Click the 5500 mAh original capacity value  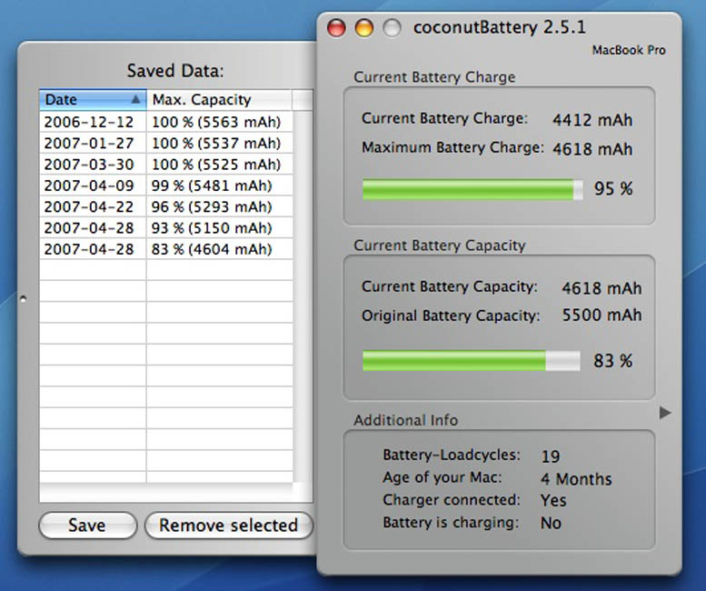point(602,315)
